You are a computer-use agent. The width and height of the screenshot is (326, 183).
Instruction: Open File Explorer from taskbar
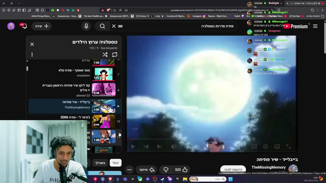185,179
